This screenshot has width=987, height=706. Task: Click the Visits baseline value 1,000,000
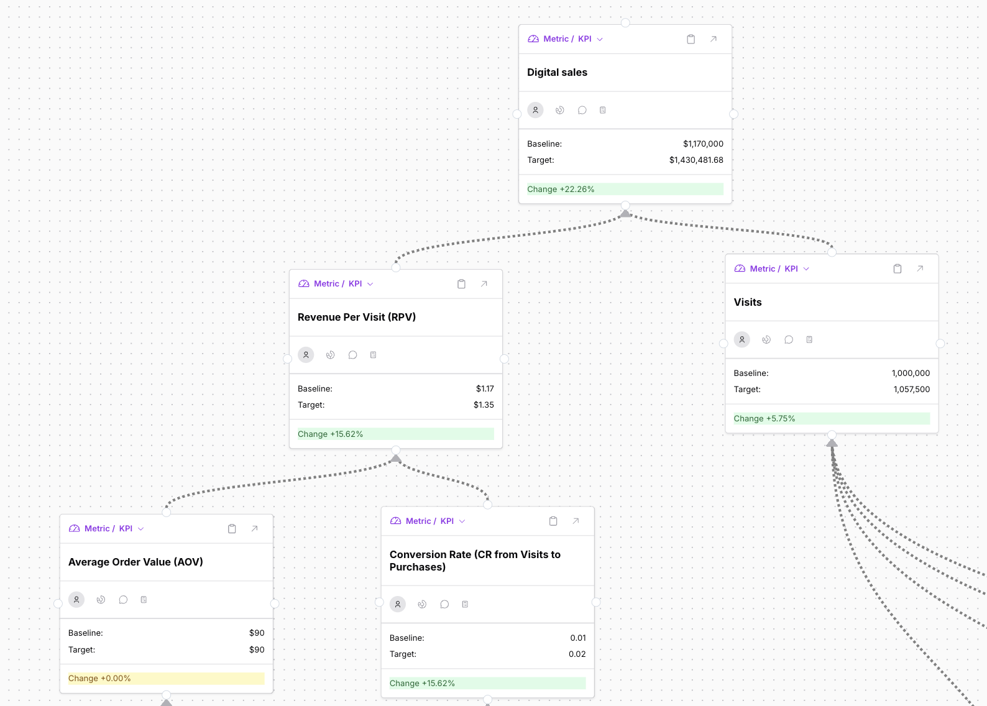tap(911, 374)
